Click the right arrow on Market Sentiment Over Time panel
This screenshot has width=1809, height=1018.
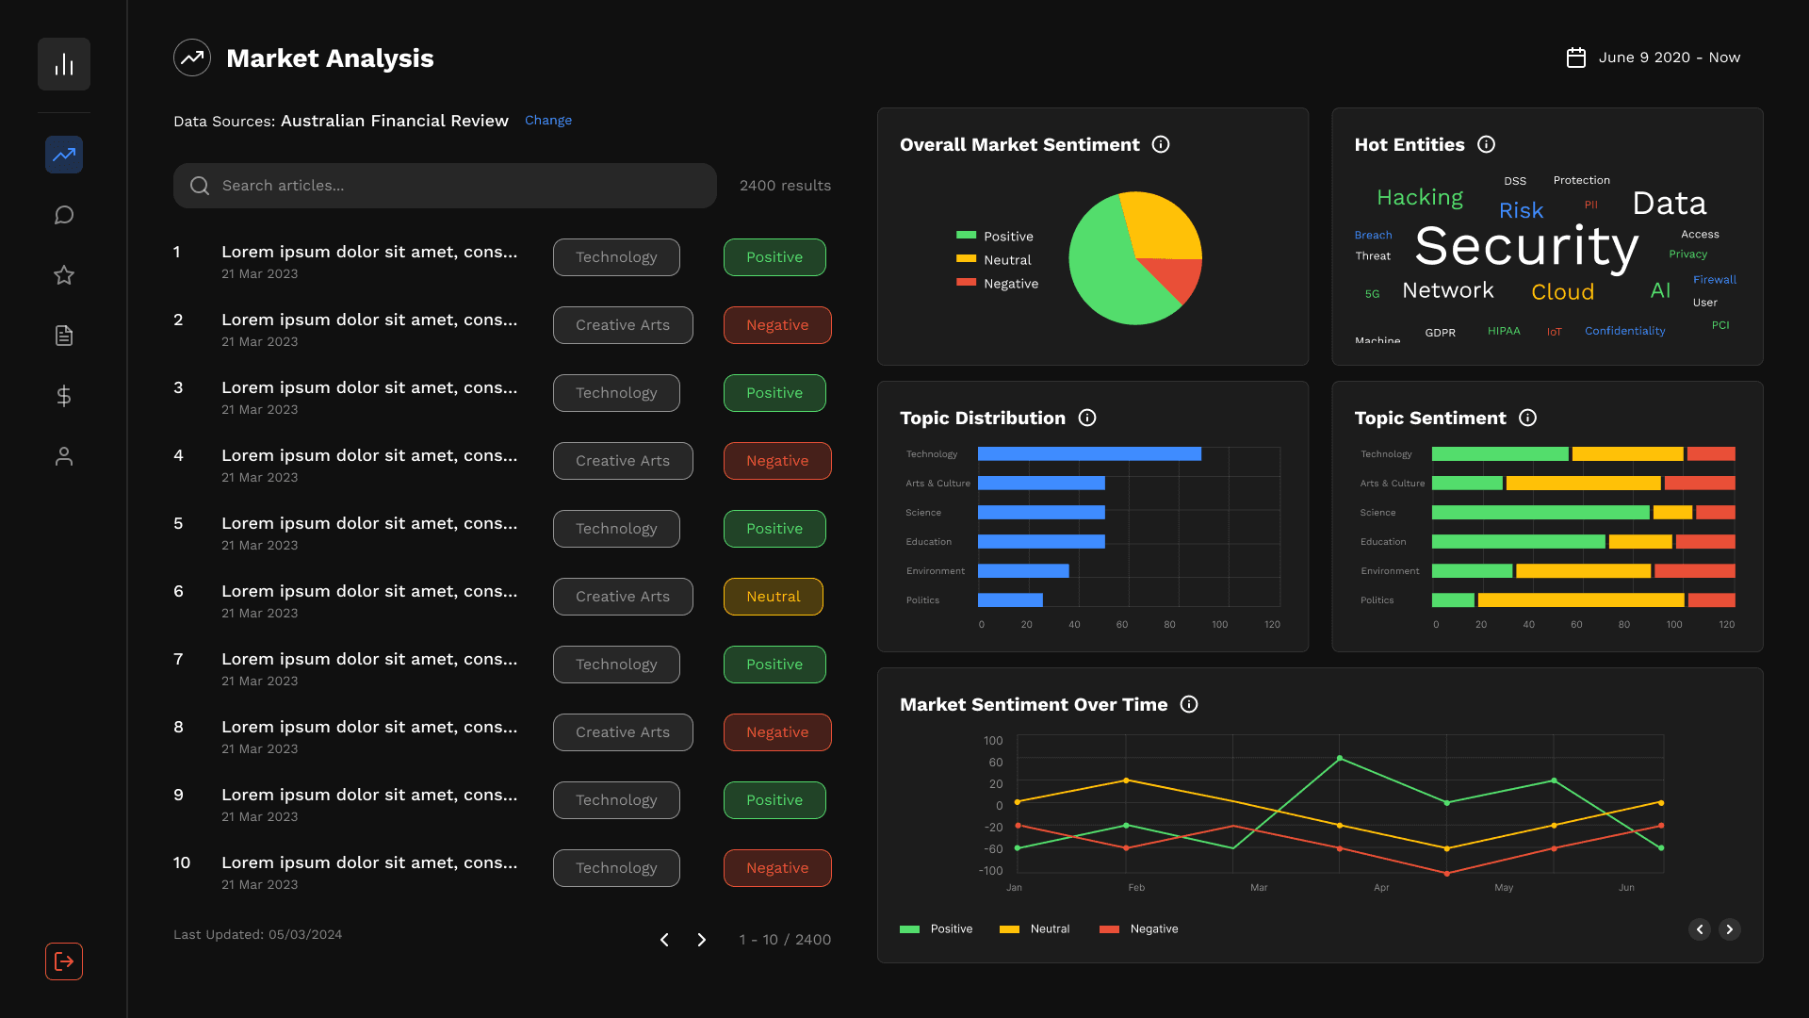[x=1730, y=929]
